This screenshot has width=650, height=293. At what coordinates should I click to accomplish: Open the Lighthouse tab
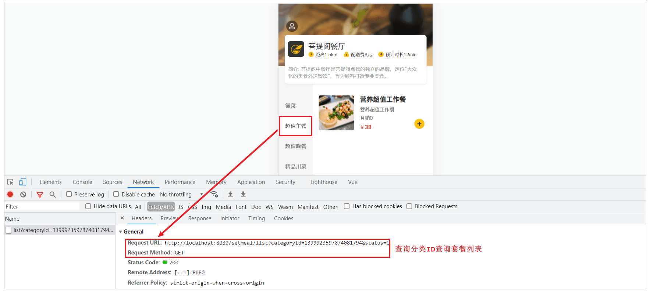(324, 182)
